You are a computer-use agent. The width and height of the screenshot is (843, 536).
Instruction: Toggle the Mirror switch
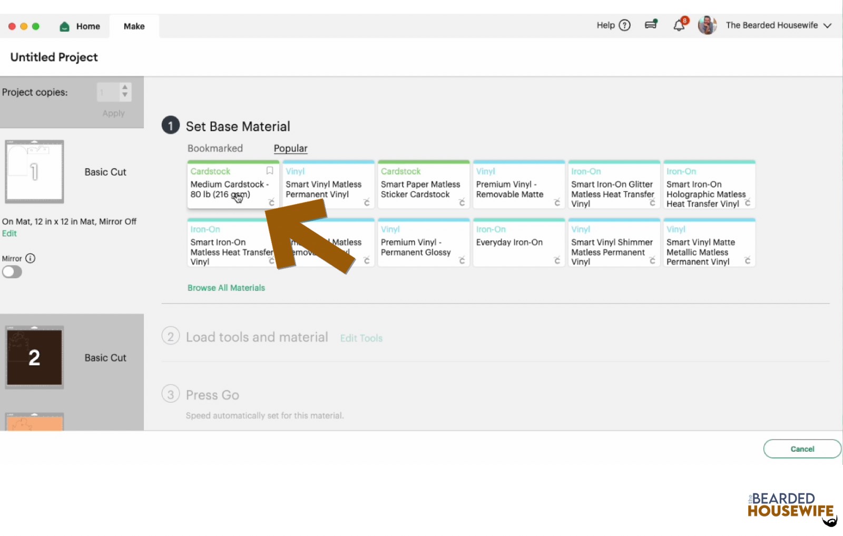pos(12,271)
